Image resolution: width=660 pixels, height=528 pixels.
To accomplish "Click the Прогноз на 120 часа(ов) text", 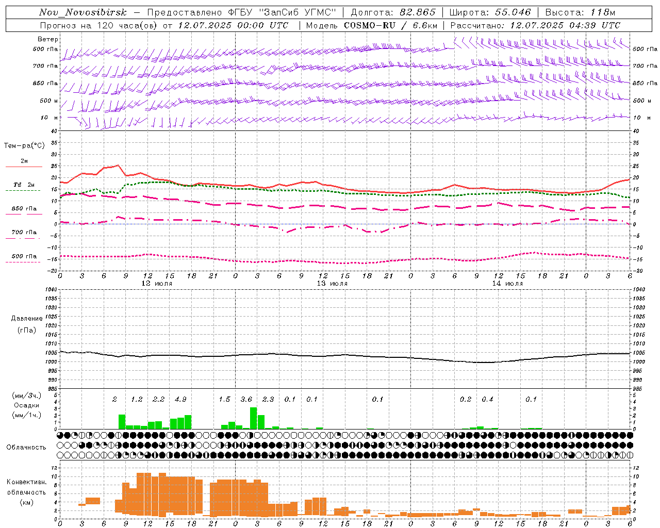I will (x=100, y=25).
